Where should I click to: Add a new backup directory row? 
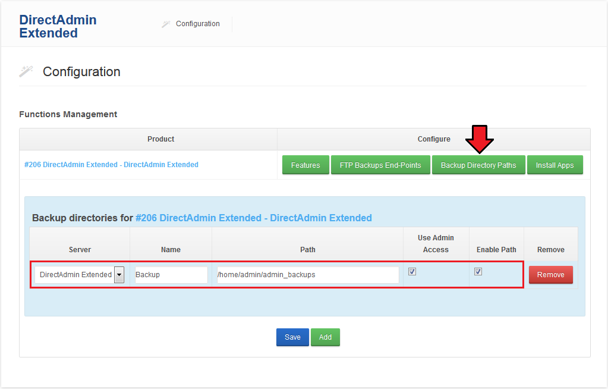[x=325, y=337]
